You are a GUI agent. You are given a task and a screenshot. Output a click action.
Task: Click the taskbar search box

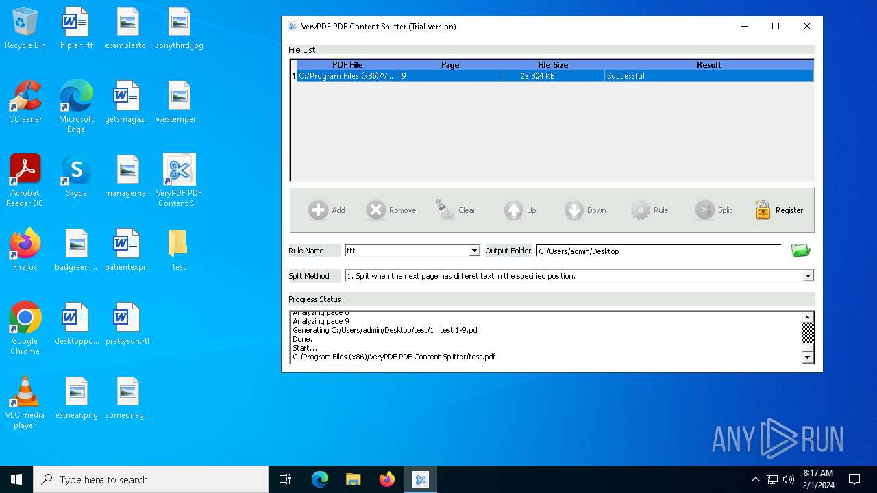click(x=151, y=479)
